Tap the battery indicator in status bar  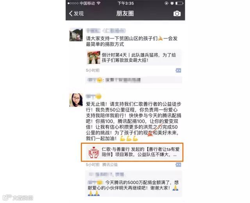tap(179, 3)
